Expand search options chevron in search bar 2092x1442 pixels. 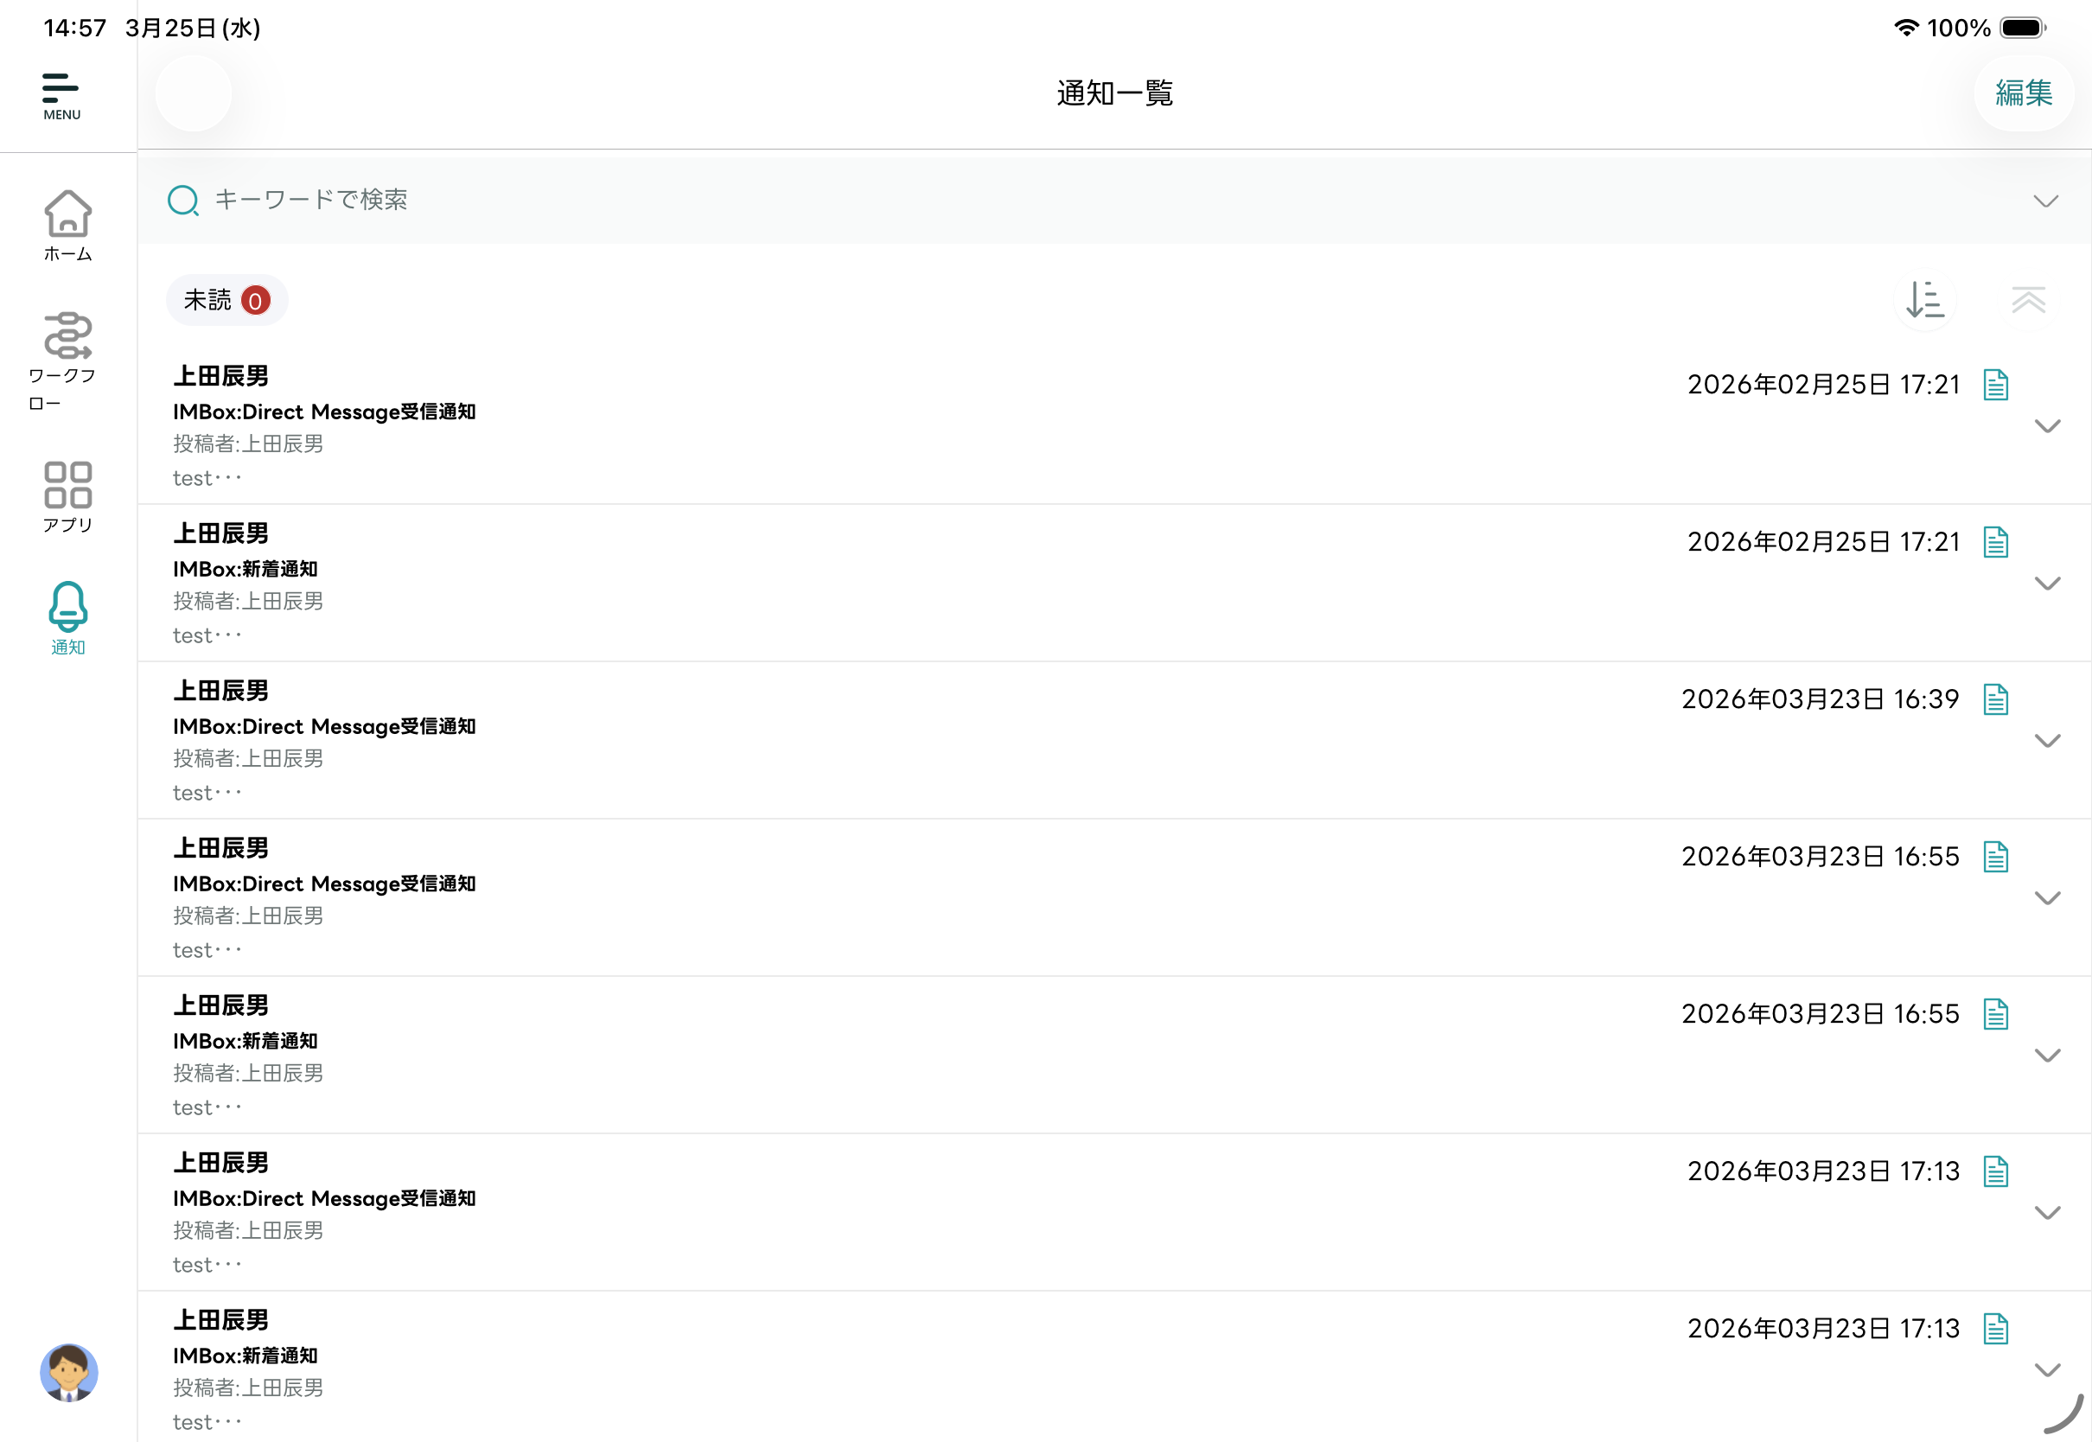[2045, 201]
